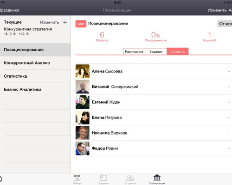Image resolution: width=232 pixels, height=185 pixels.
Task: Go back to Праздники
Action: coord(10,10)
